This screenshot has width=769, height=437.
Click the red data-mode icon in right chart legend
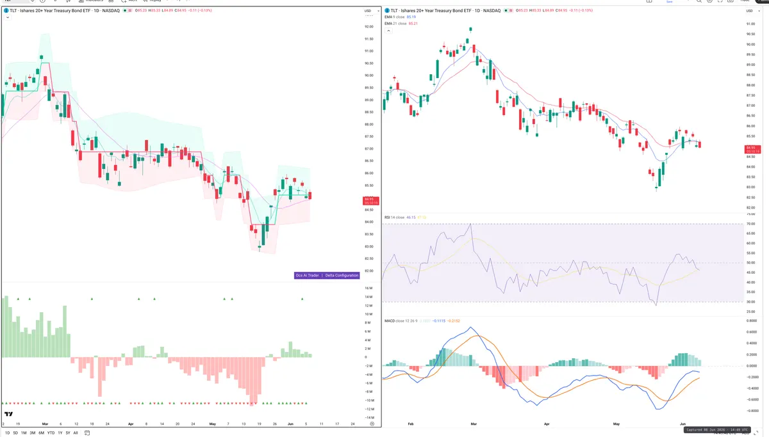point(511,11)
